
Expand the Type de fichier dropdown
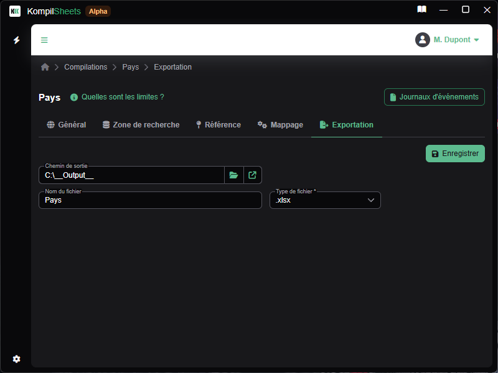click(325, 200)
